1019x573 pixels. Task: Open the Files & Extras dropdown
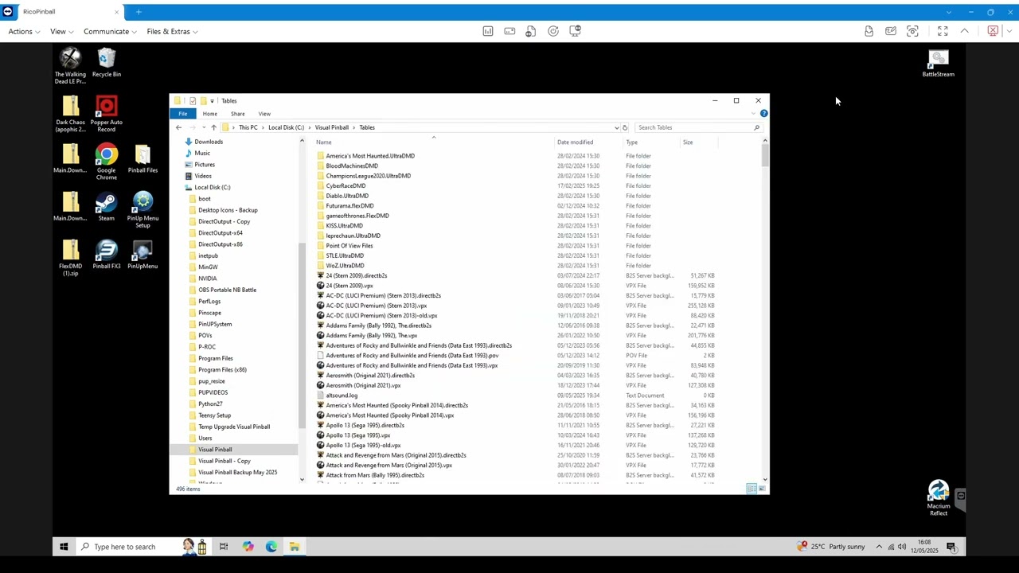click(172, 31)
